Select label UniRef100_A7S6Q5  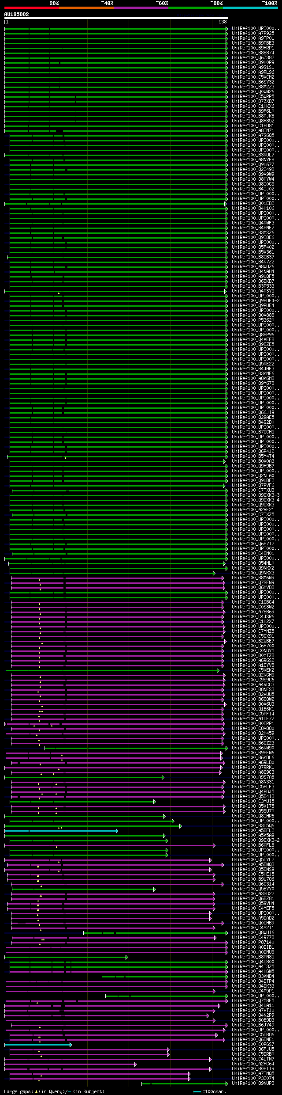253,135
